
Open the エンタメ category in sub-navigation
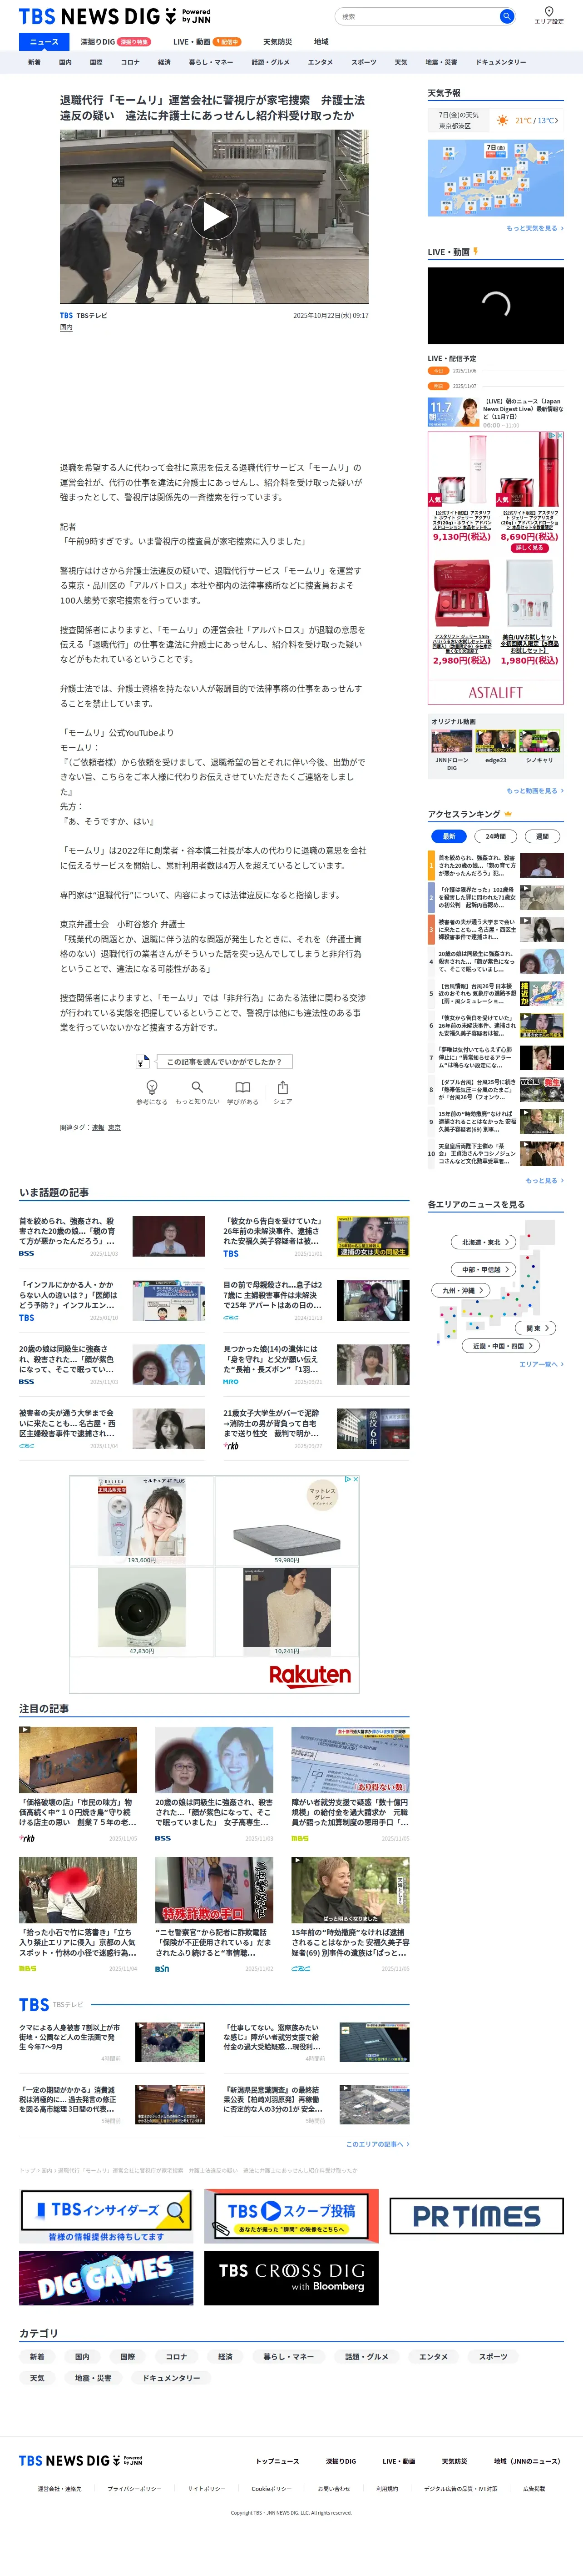(321, 62)
